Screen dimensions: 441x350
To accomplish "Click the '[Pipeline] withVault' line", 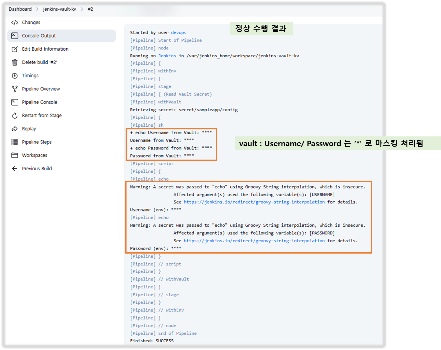I will click(x=156, y=102).
